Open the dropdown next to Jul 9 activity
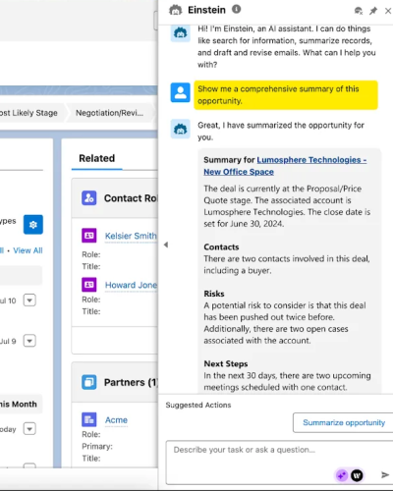393x491 pixels. click(x=29, y=341)
